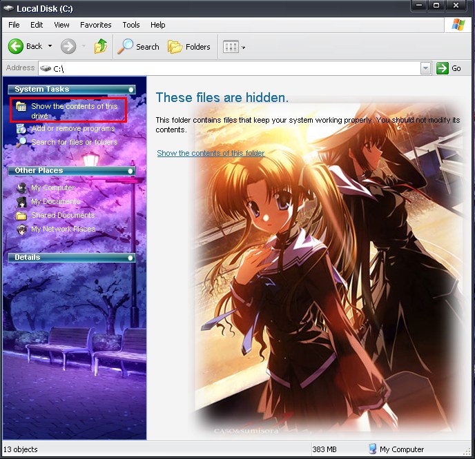Expand the Details panel
Viewport: 475px width, 459px height.
click(130, 258)
